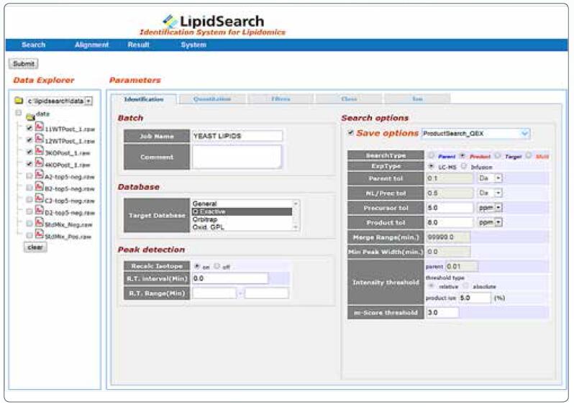Viewport: 574px width, 407px height.
Task: Open the Precursor tol unit dropdown
Action: [498, 208]
